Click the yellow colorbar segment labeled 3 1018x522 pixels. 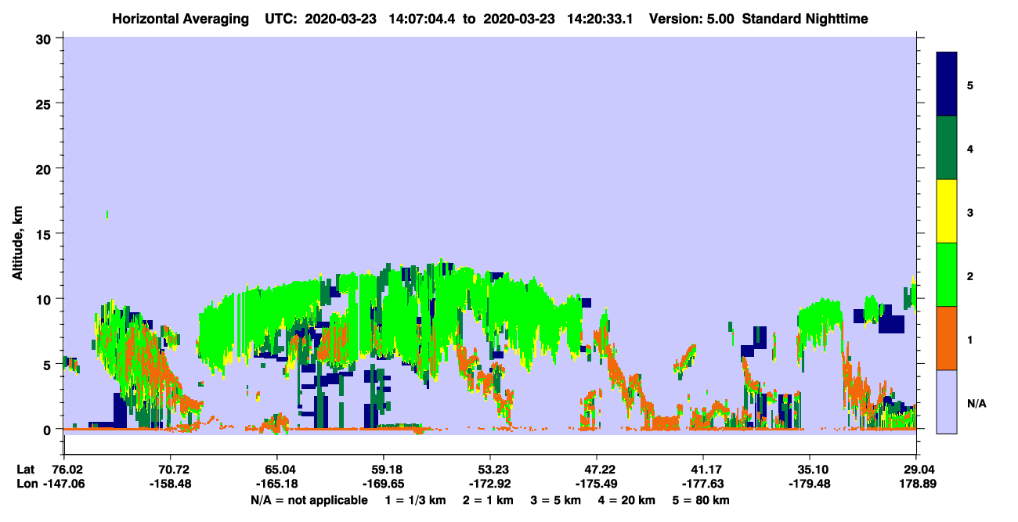pos(947,211)
